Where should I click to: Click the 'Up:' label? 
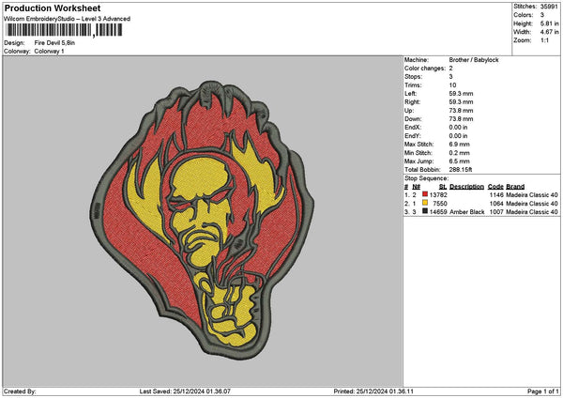[409, 110]
